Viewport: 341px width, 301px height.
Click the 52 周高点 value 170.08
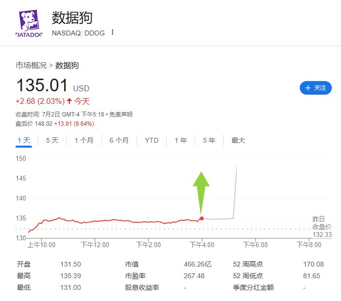313,264
